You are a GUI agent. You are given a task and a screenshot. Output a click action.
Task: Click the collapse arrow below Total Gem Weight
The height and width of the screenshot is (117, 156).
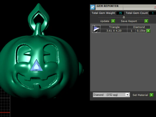point(124,17)
